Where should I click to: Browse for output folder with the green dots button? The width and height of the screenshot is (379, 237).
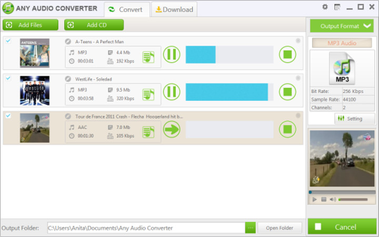251,228
